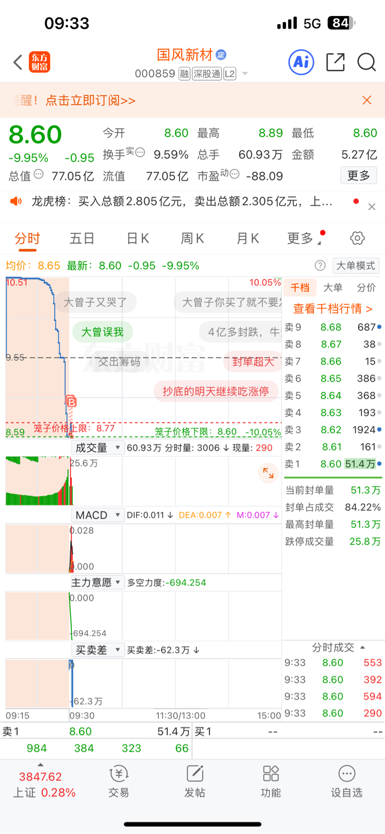Viewport: 385px width, 834px height.
Task: Tap the orange speaker announcement icon
Action: (x=16, y=201)
